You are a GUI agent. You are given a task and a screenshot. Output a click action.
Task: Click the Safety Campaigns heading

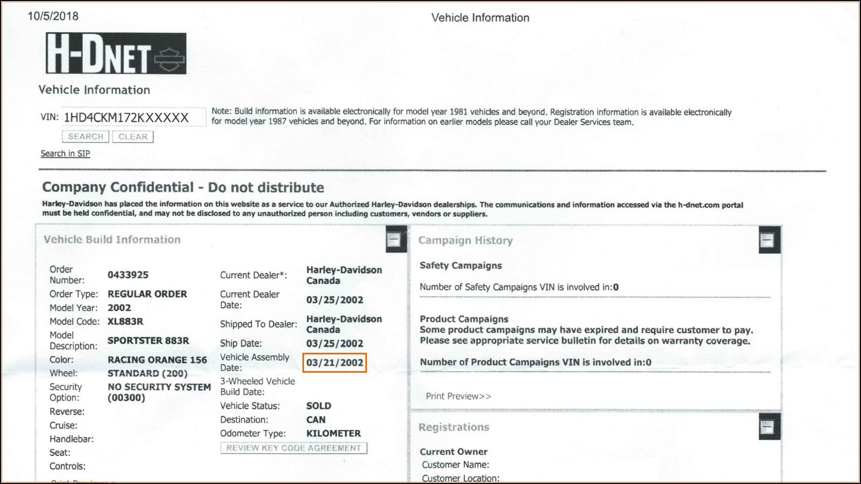click(x=461, y=266)
